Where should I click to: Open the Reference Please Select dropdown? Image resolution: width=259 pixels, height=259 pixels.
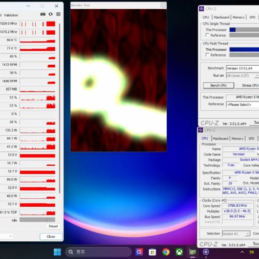click(x=242, y=105)
